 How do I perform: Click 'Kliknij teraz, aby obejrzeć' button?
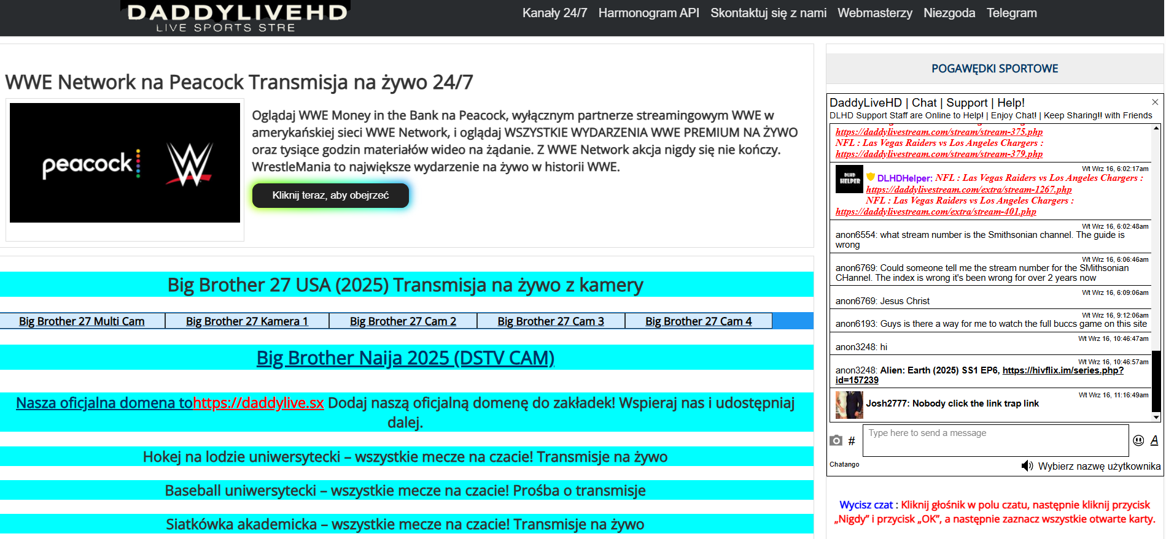point(330,196)
